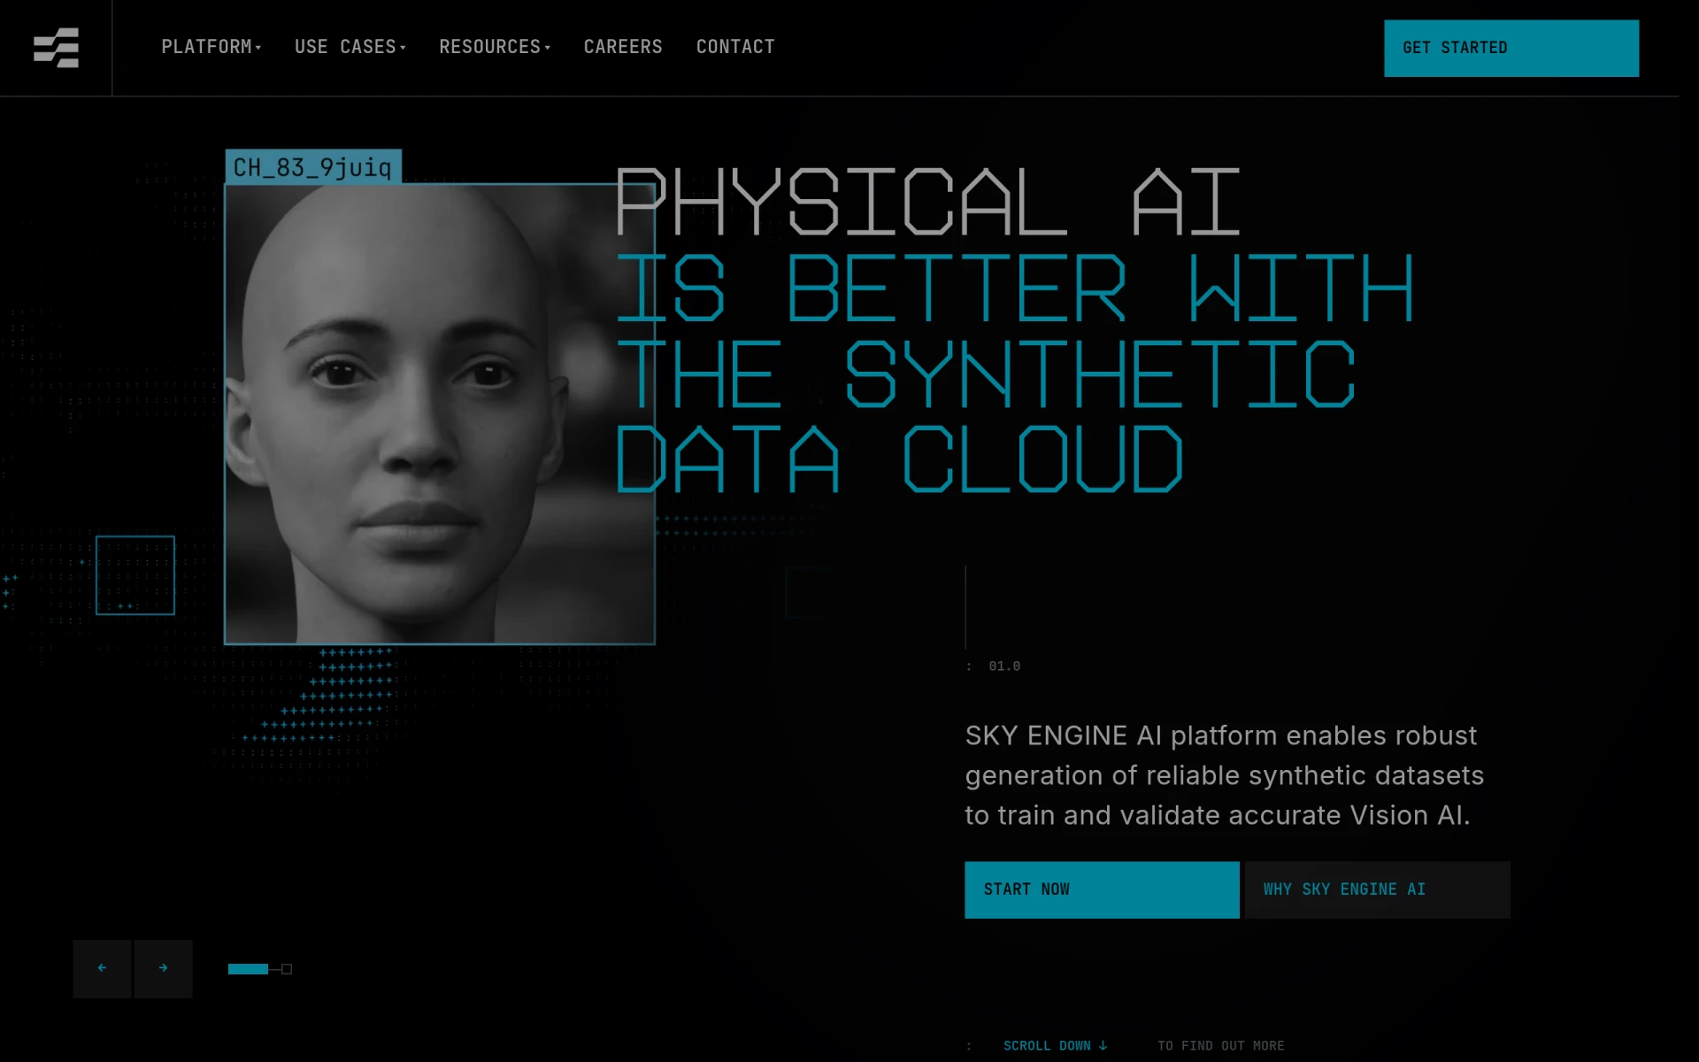Open the Use Cases dropdown
1699x1062 pixels.
(350, 47)
